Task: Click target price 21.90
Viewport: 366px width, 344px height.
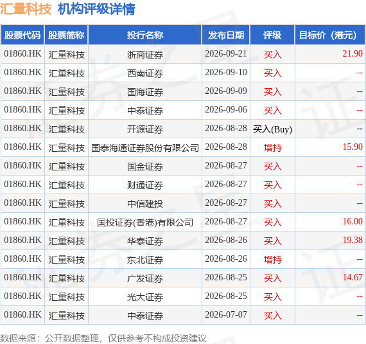Action: pos(353,54)
